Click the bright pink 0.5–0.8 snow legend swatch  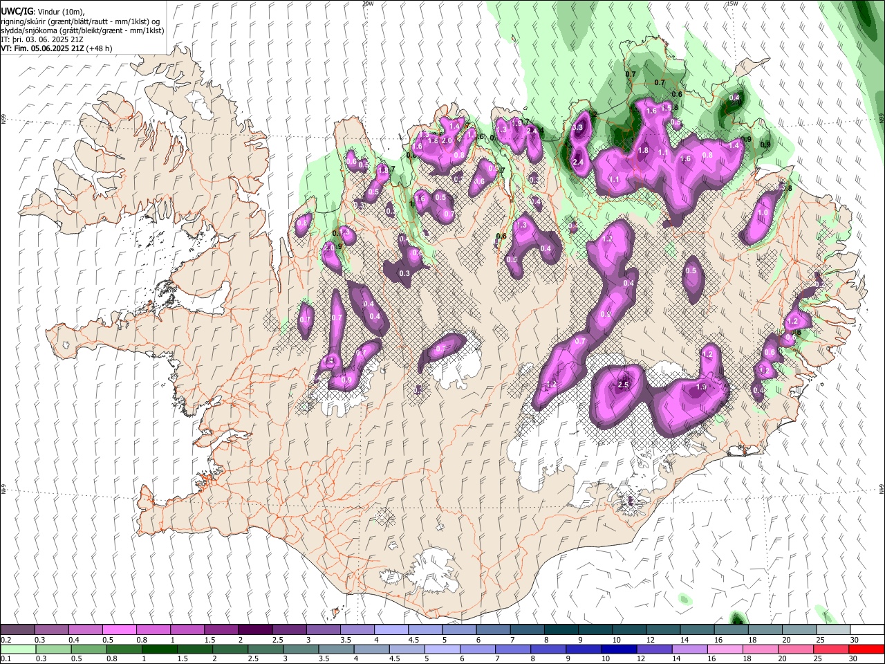[x=120, y=629]
